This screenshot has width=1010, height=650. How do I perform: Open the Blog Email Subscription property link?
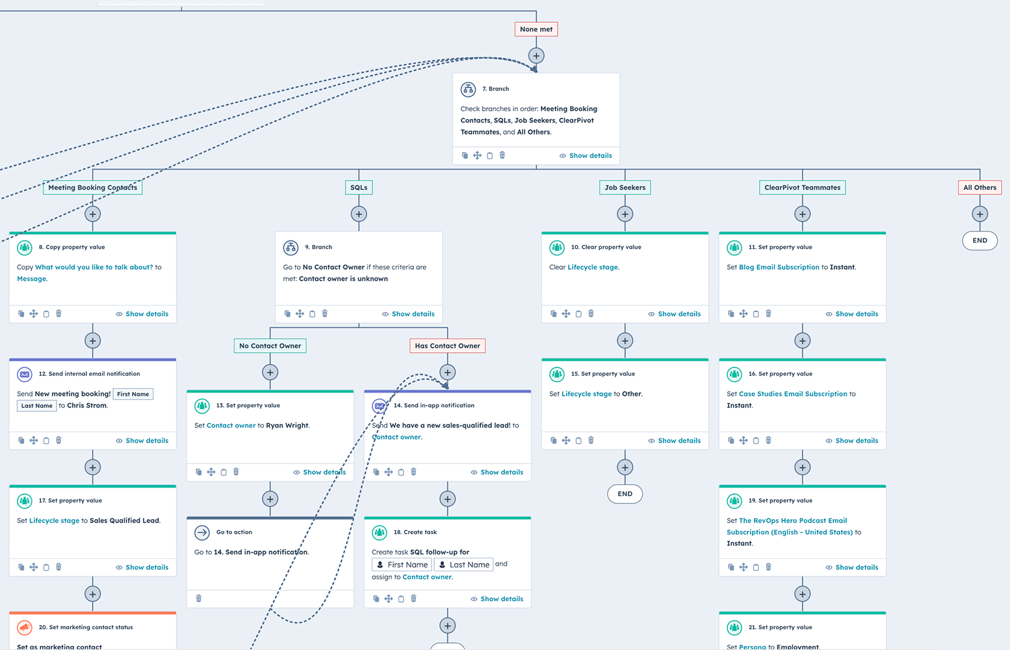tap(779, 267)
